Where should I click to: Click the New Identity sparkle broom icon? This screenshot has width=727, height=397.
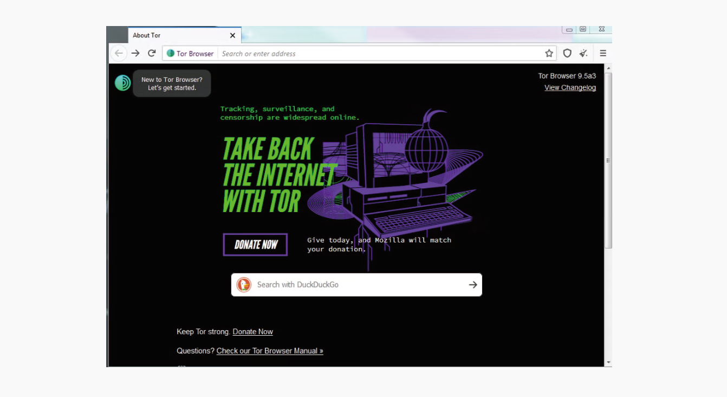pyautogui.click(x=583, y=53)
